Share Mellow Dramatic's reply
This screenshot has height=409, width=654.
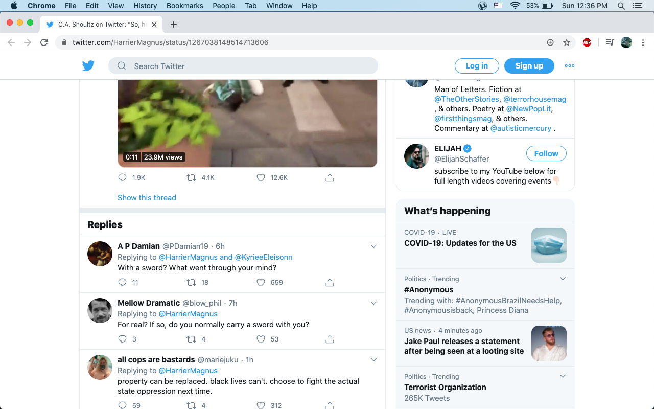[x=330, y=339]
